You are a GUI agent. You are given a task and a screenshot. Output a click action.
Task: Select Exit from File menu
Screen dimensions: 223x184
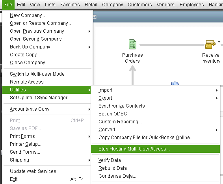(47, 179)
